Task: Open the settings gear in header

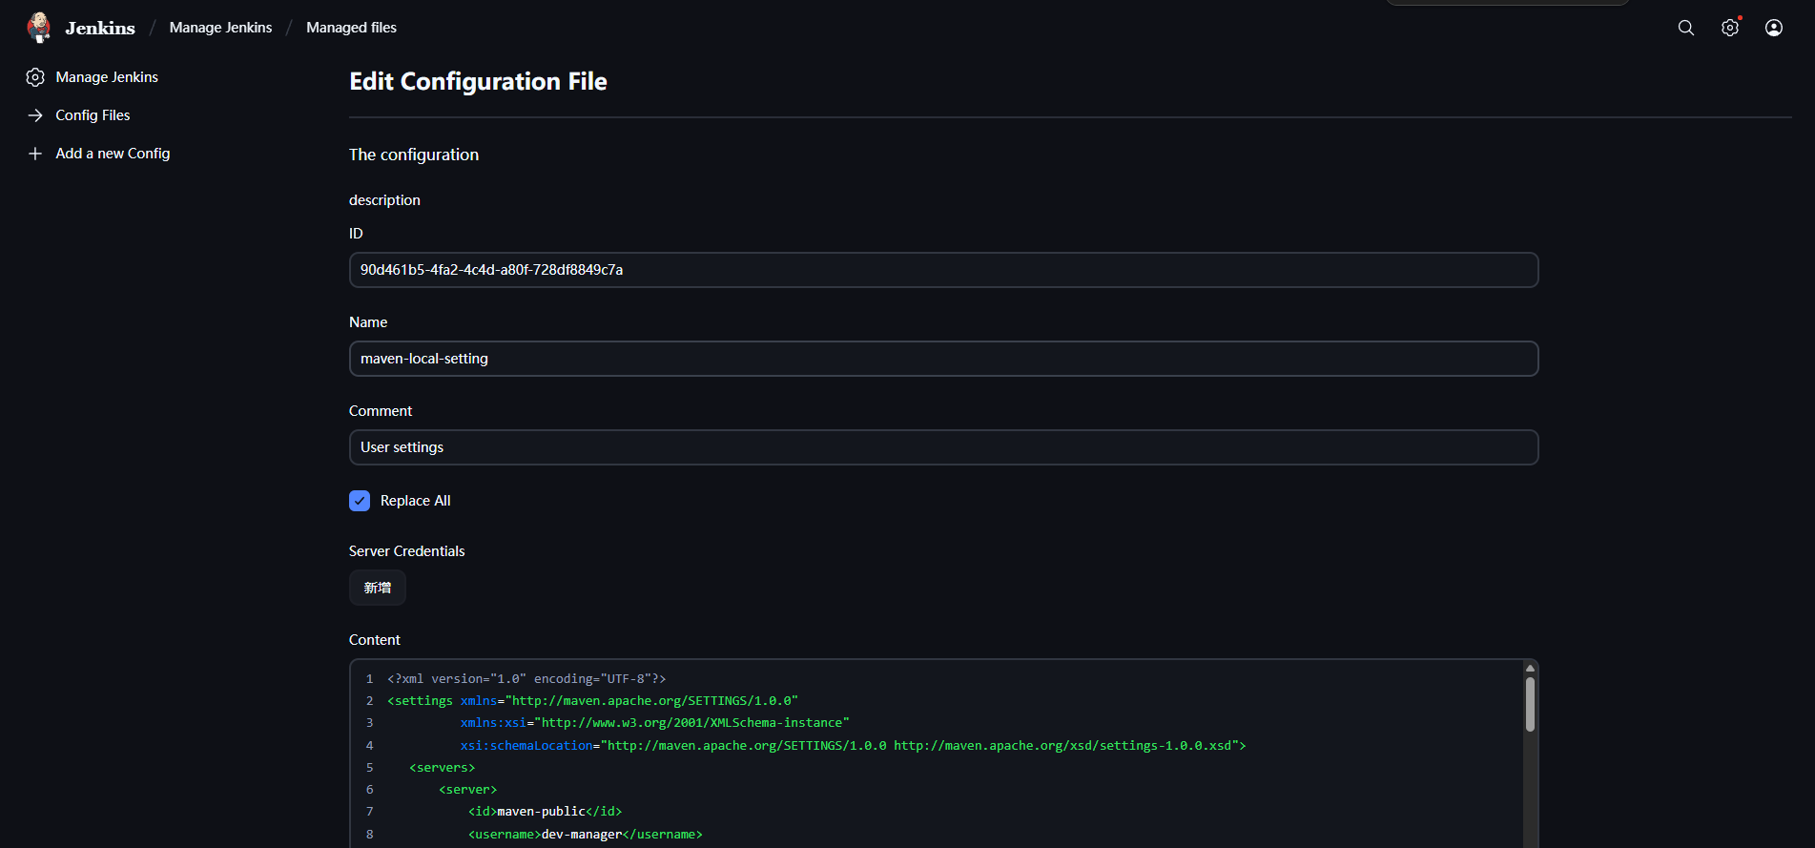Action: [x=1729, y=28]
